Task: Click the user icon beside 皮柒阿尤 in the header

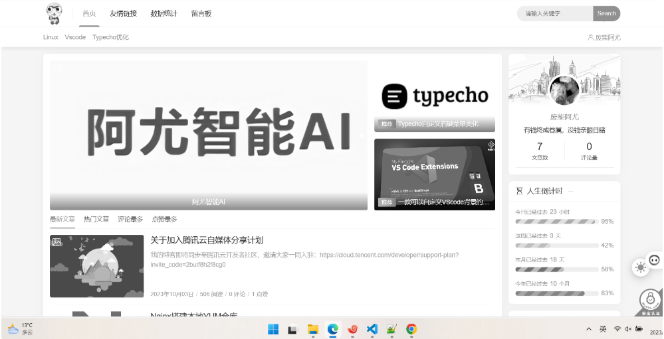Action: (590, 38)
